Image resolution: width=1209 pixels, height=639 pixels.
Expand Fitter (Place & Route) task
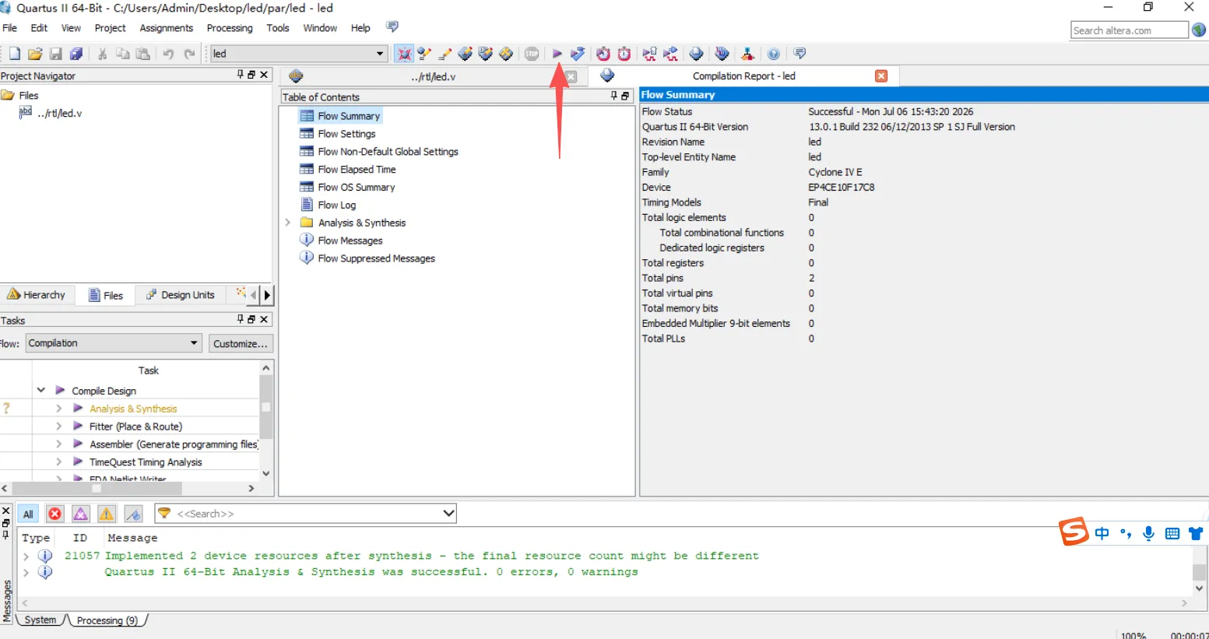(x=58, y=427)
